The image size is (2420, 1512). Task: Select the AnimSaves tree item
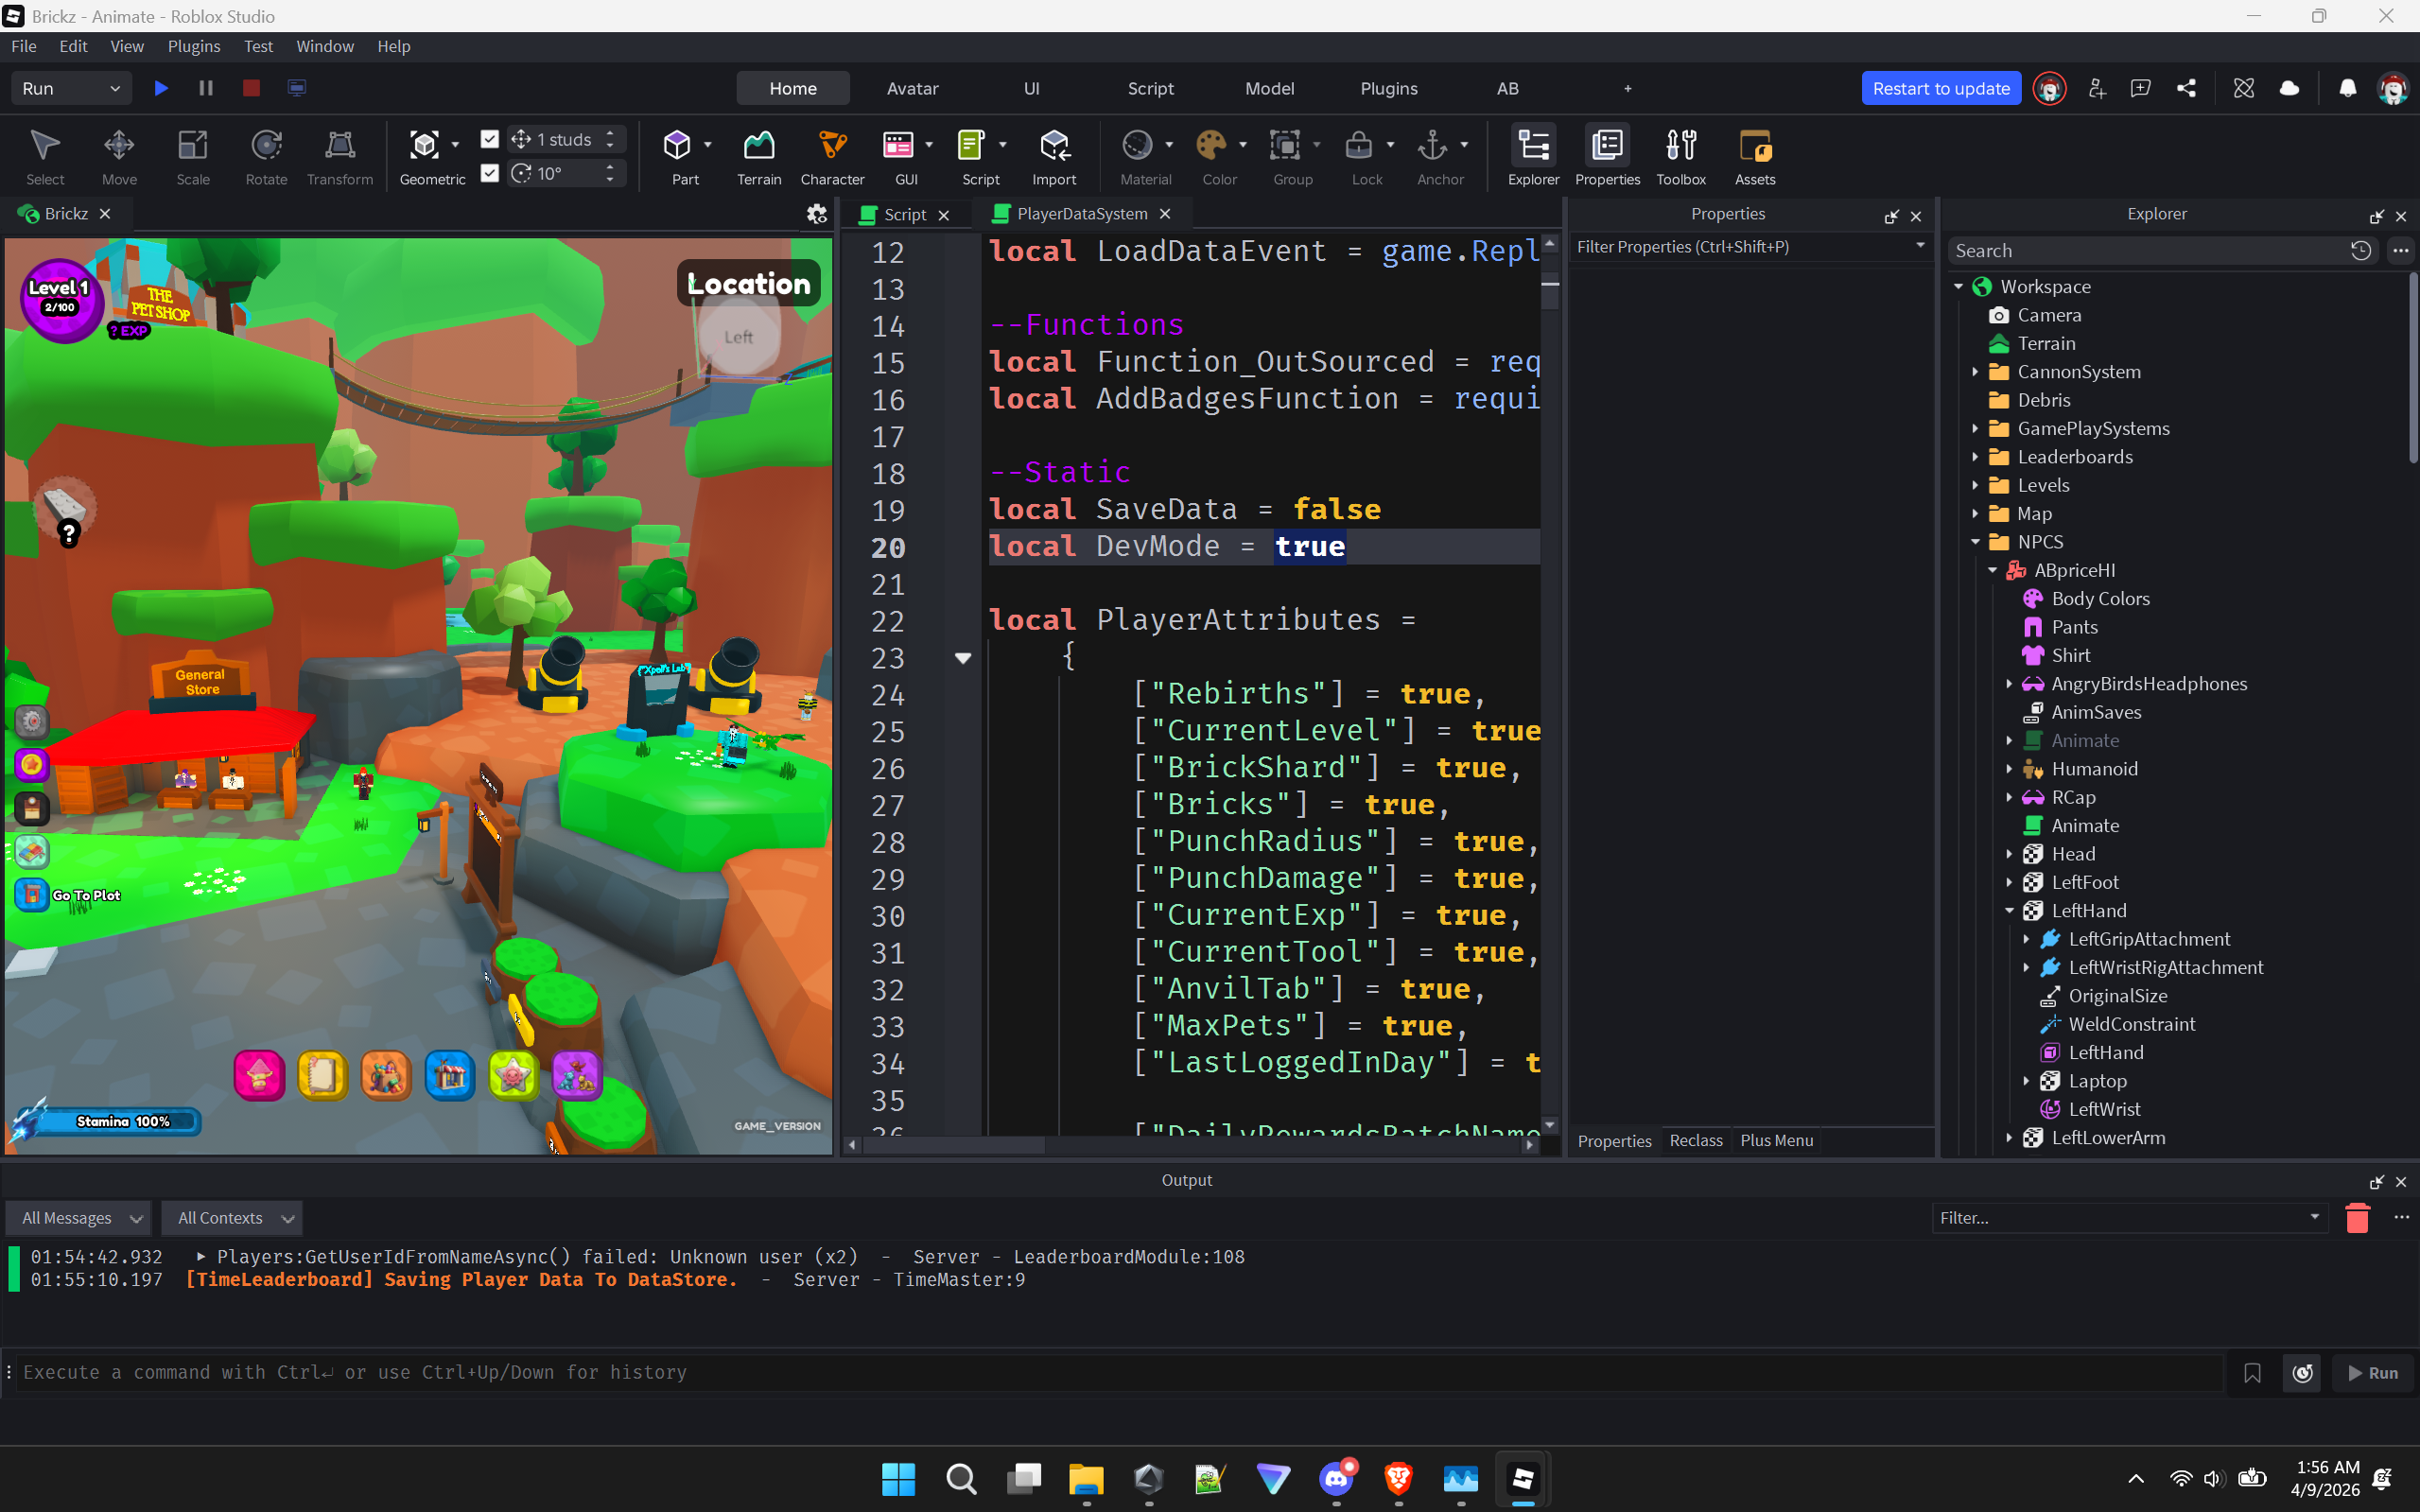tap(2096, 712)
